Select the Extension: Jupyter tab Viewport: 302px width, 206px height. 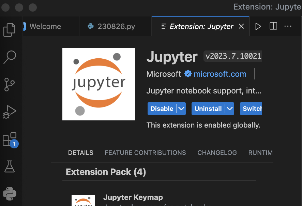[200, 26]
